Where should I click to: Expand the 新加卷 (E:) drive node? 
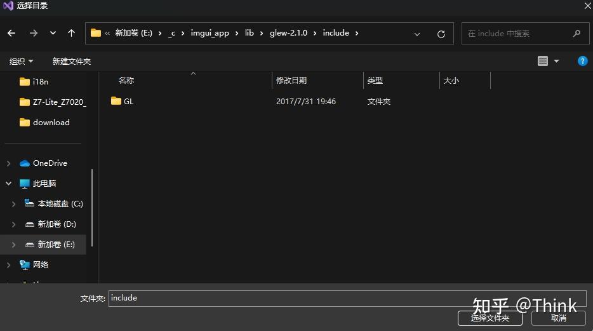(x=13, y=245)
